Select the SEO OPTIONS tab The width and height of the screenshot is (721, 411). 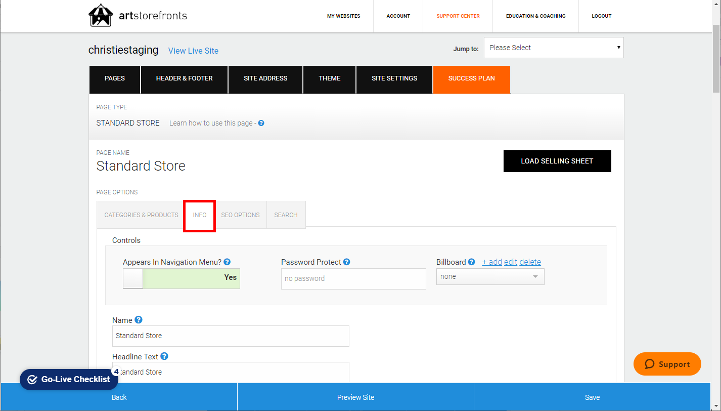point(240,215)
